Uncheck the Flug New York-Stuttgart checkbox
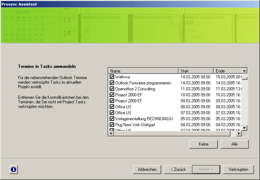Viewport: 260px width, 180px height. point(112,125)
